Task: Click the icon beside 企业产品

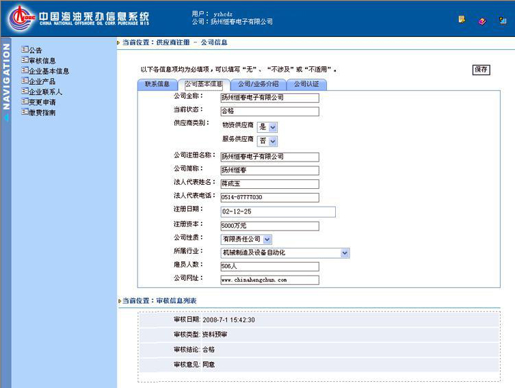Action: (x=25, y=81)
